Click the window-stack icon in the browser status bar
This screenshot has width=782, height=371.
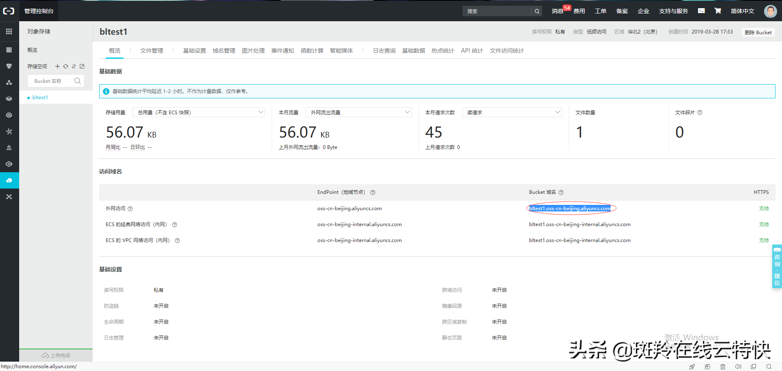[753, 367]
